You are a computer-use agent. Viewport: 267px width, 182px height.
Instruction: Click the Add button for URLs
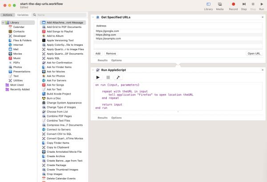click(x=98, y=53)
